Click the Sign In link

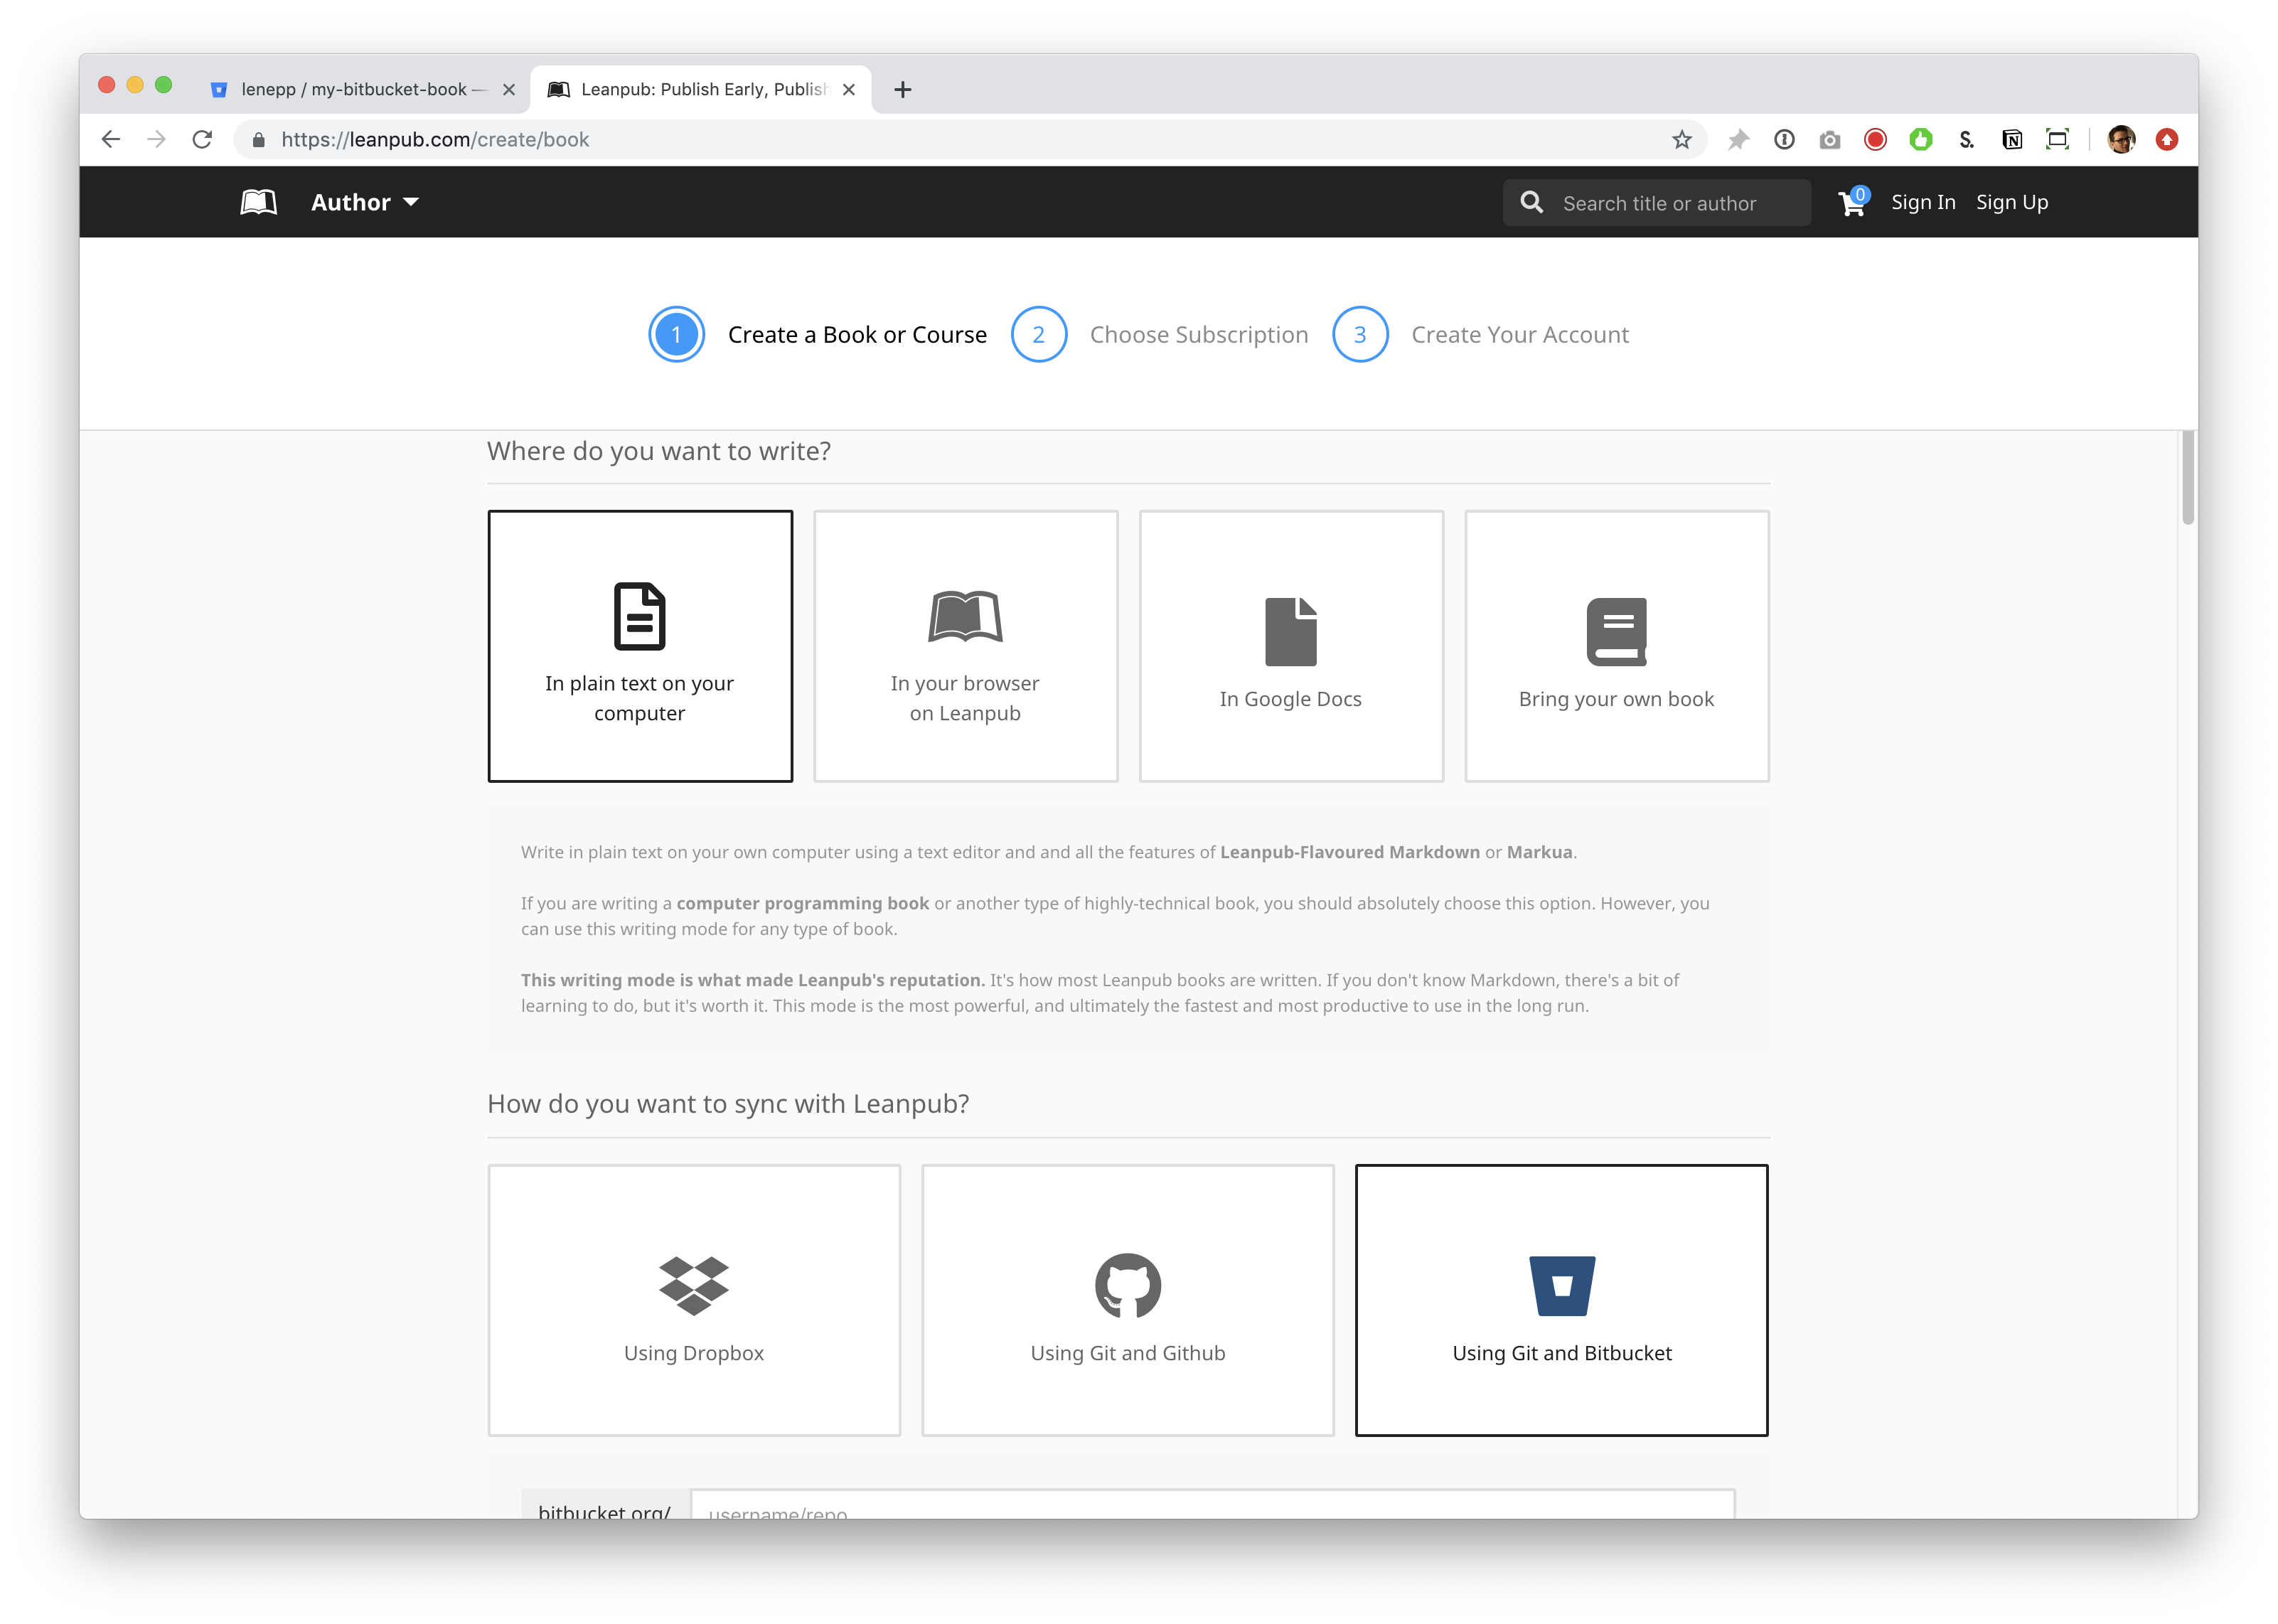click(x=1922, y=202)
